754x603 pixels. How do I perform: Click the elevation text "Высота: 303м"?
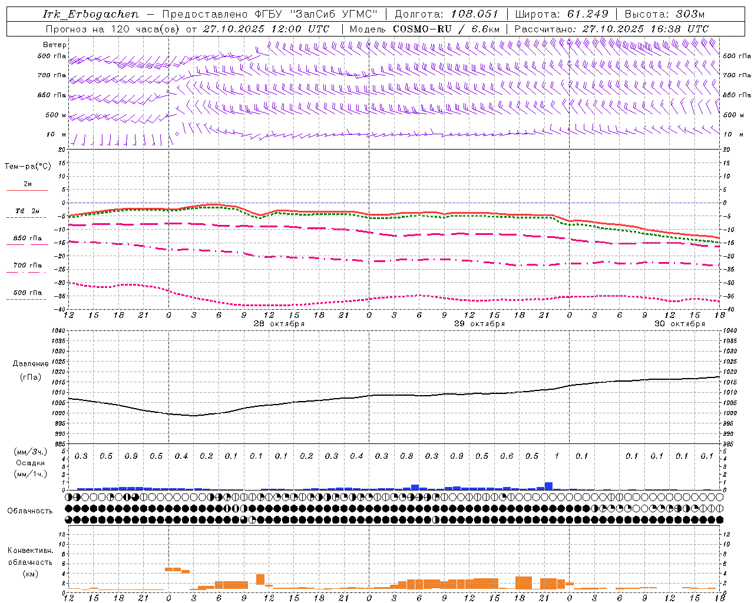coord(664,14)
